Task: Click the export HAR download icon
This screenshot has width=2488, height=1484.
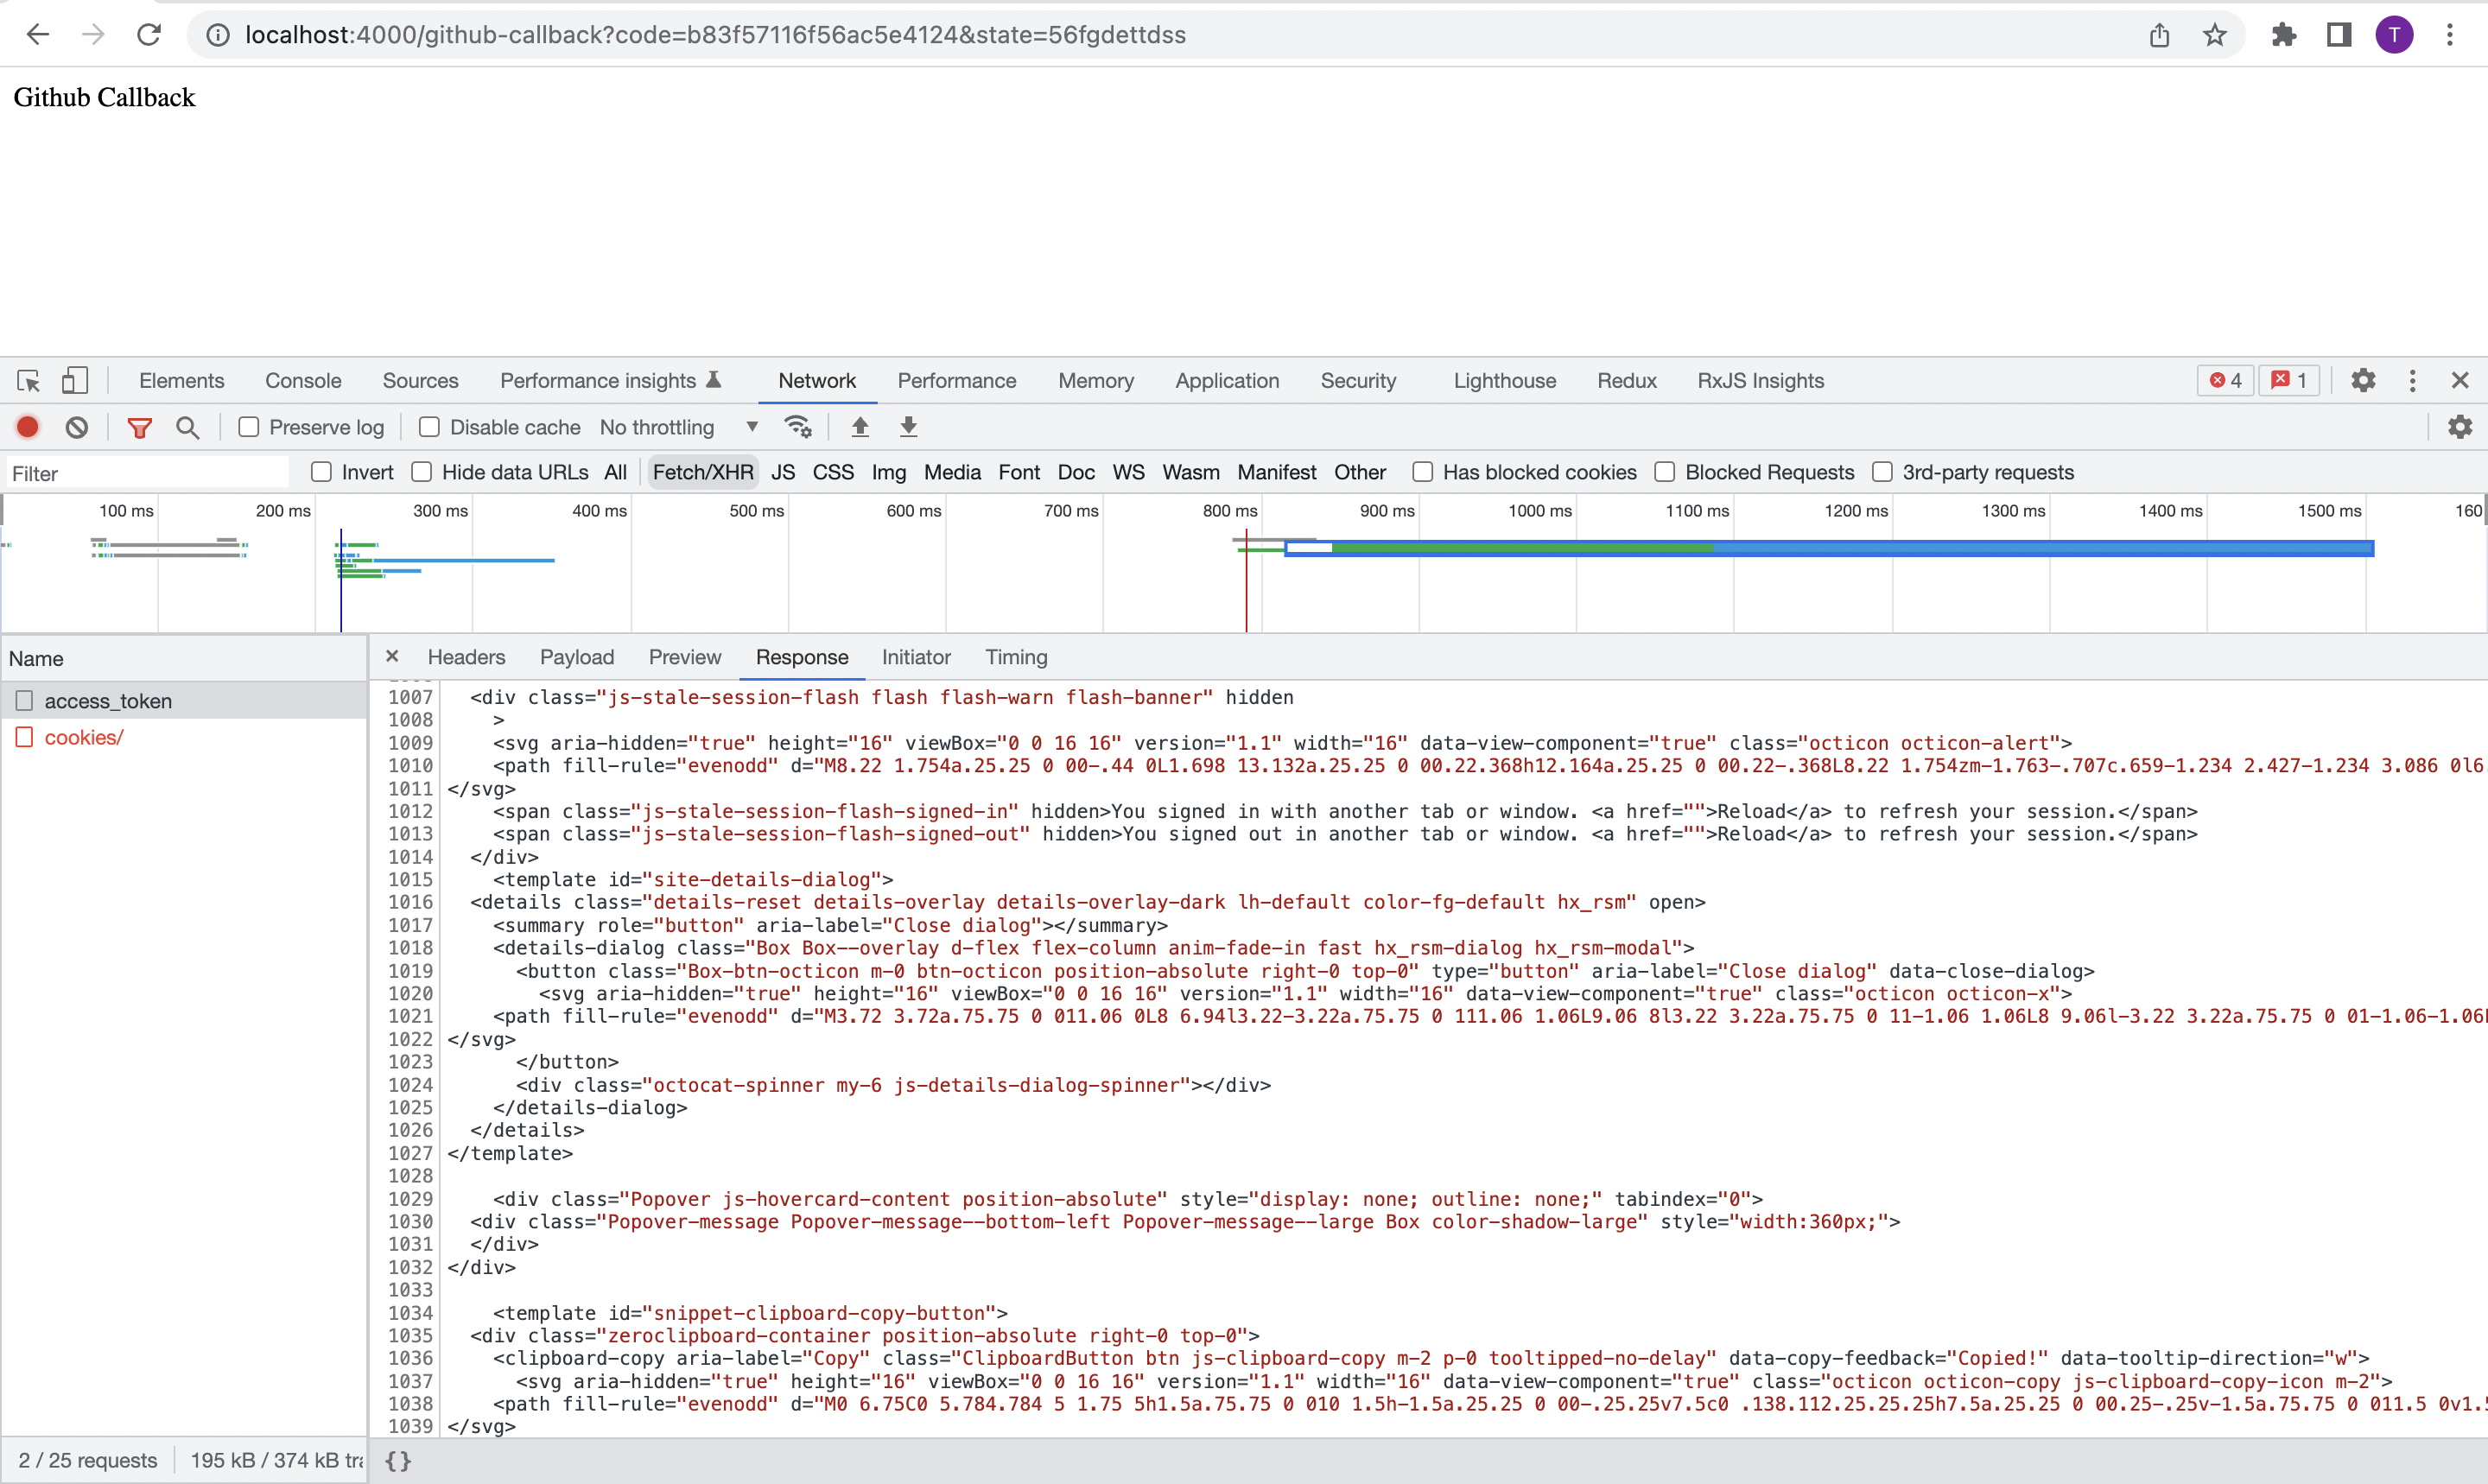Action: coord(908,427)
